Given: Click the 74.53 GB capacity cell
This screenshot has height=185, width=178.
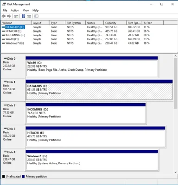Looking at the screenshot, I should (x=110, y=35).
